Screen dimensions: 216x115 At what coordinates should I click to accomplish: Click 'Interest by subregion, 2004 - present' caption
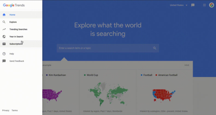[164, 111]
